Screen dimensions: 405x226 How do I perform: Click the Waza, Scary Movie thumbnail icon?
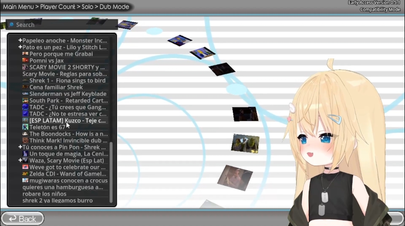(25, 160)
